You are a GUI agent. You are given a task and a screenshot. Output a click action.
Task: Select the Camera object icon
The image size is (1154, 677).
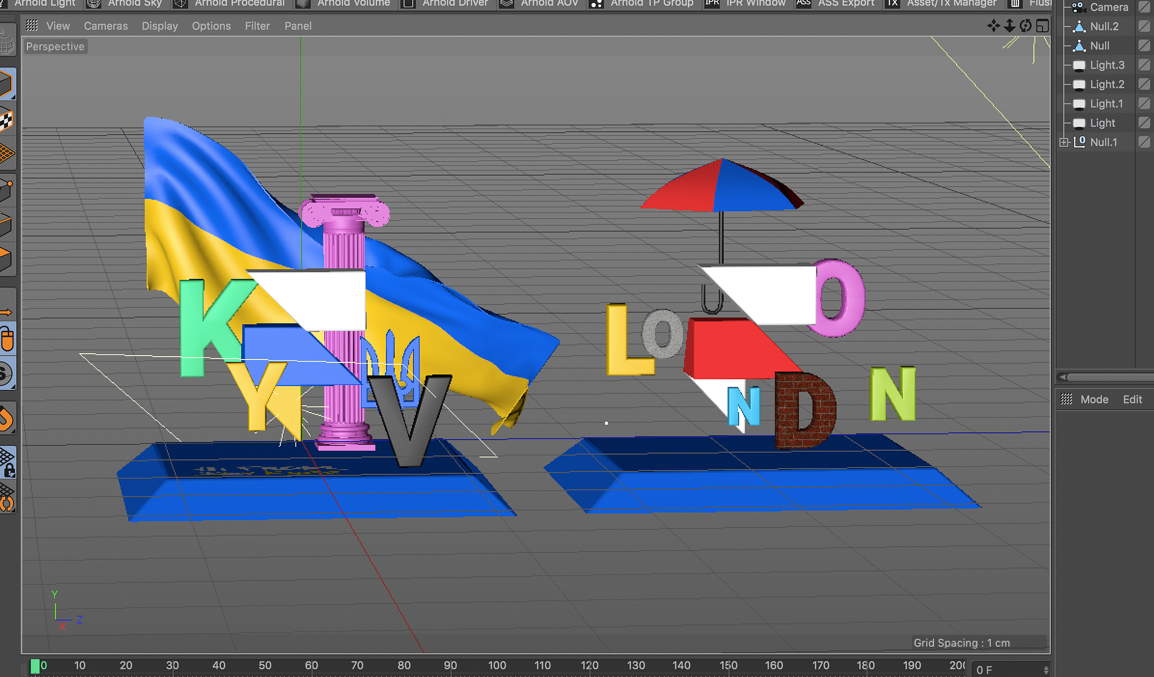coord(1078,7)
